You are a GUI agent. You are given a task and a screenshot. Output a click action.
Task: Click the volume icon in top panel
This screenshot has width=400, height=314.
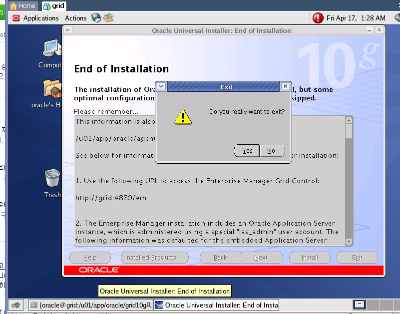397,18
